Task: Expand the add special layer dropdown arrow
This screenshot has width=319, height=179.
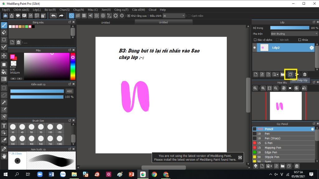Action: [x=278, y=75]
